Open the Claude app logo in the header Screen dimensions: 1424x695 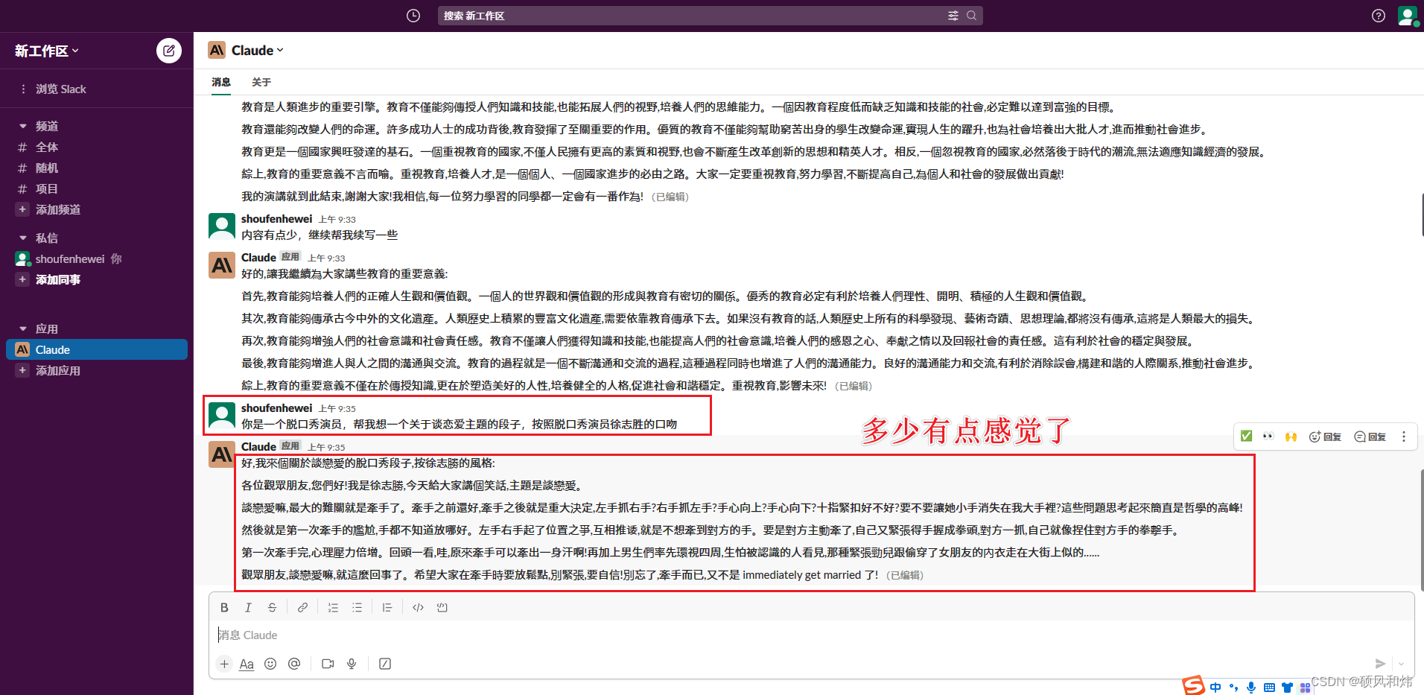[x=217, y=51]
